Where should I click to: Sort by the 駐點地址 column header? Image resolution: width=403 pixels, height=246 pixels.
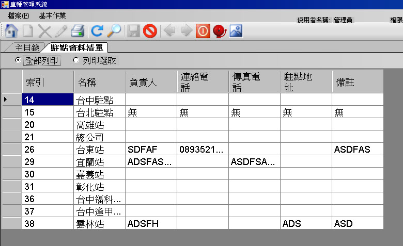tap(306, 82)
